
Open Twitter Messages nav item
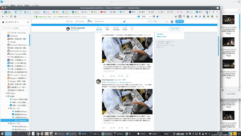pos(99,22)
